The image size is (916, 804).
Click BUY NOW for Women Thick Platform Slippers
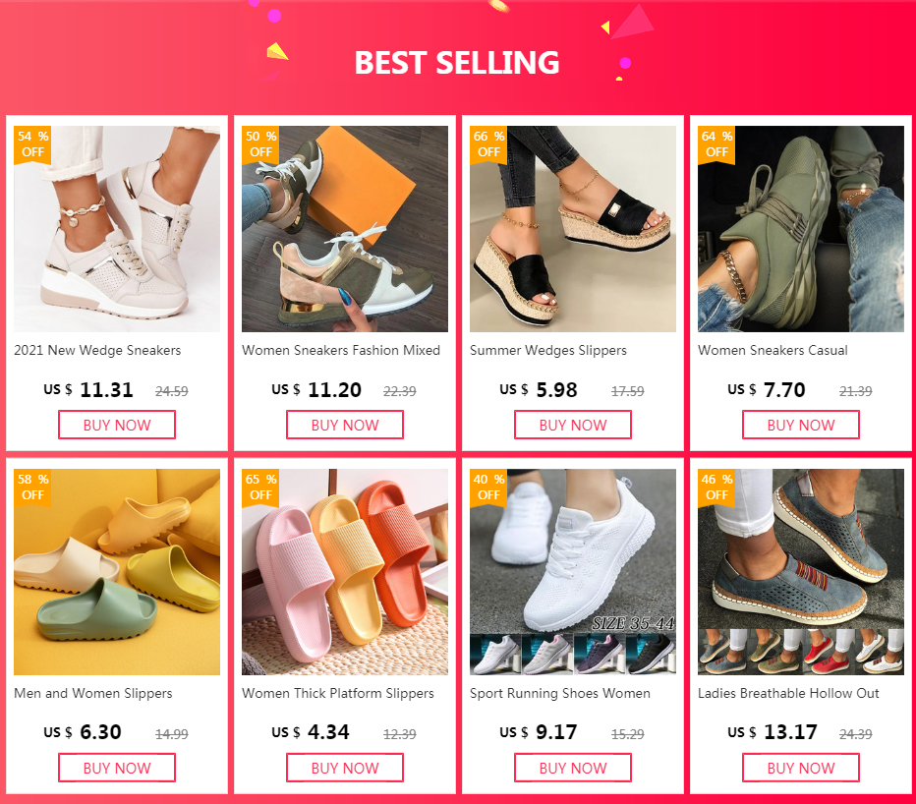(x=345, y=768)
